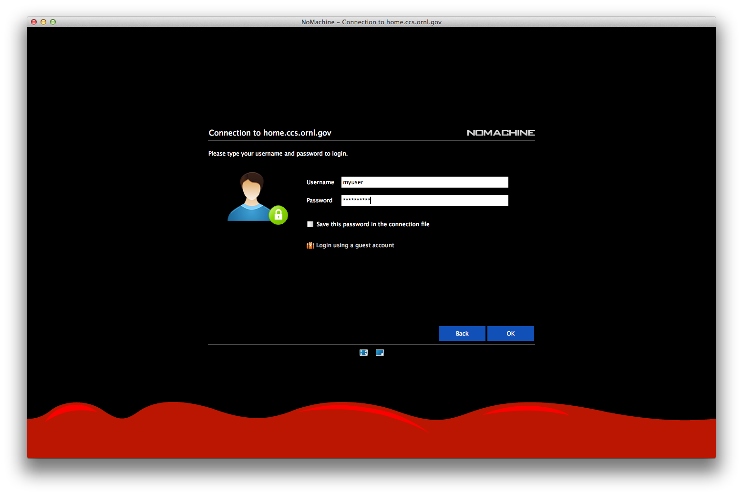Click the fullscreen icon below the dialog
This screenshot has height=496, width=743.
coord(363,353)
